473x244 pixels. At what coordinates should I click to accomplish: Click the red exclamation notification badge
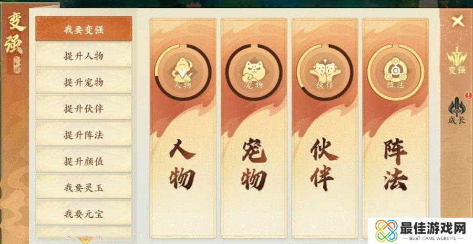pos(468,95)
